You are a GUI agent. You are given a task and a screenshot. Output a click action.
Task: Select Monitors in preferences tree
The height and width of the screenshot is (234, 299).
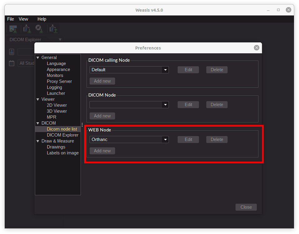tap(55, 76)
